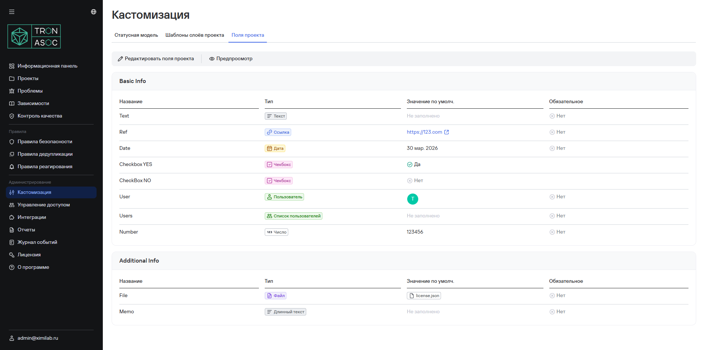Open Правила безопасности in sidebar
The height and width of the screenshot is (350, 705).
tap(45, 142)
